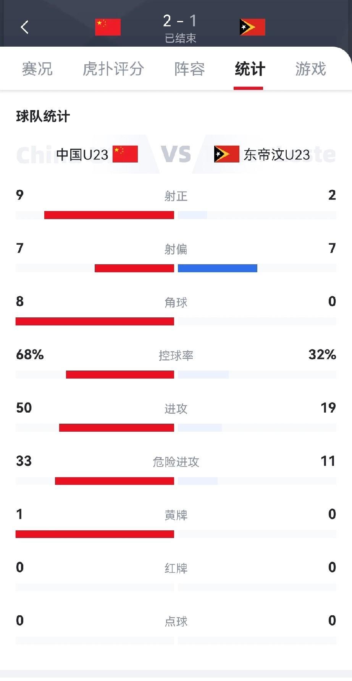Tap the 球队统计 section heading
Screen dimensions: 352x681
click(x=43, y=116)
